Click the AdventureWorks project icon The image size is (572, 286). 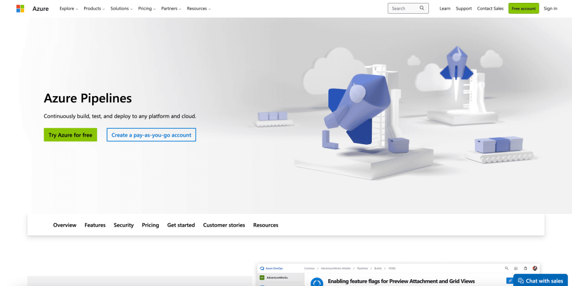(262, 277)
